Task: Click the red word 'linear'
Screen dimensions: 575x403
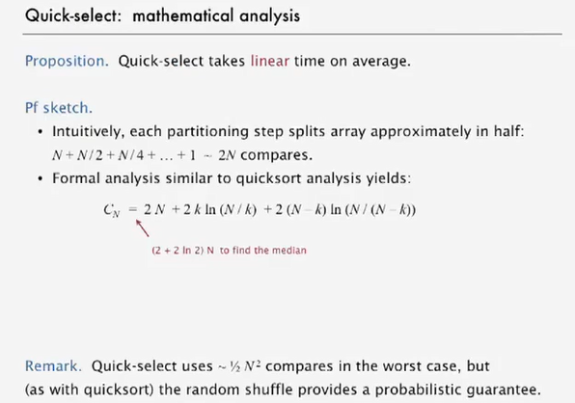Action: coord(270,61)
